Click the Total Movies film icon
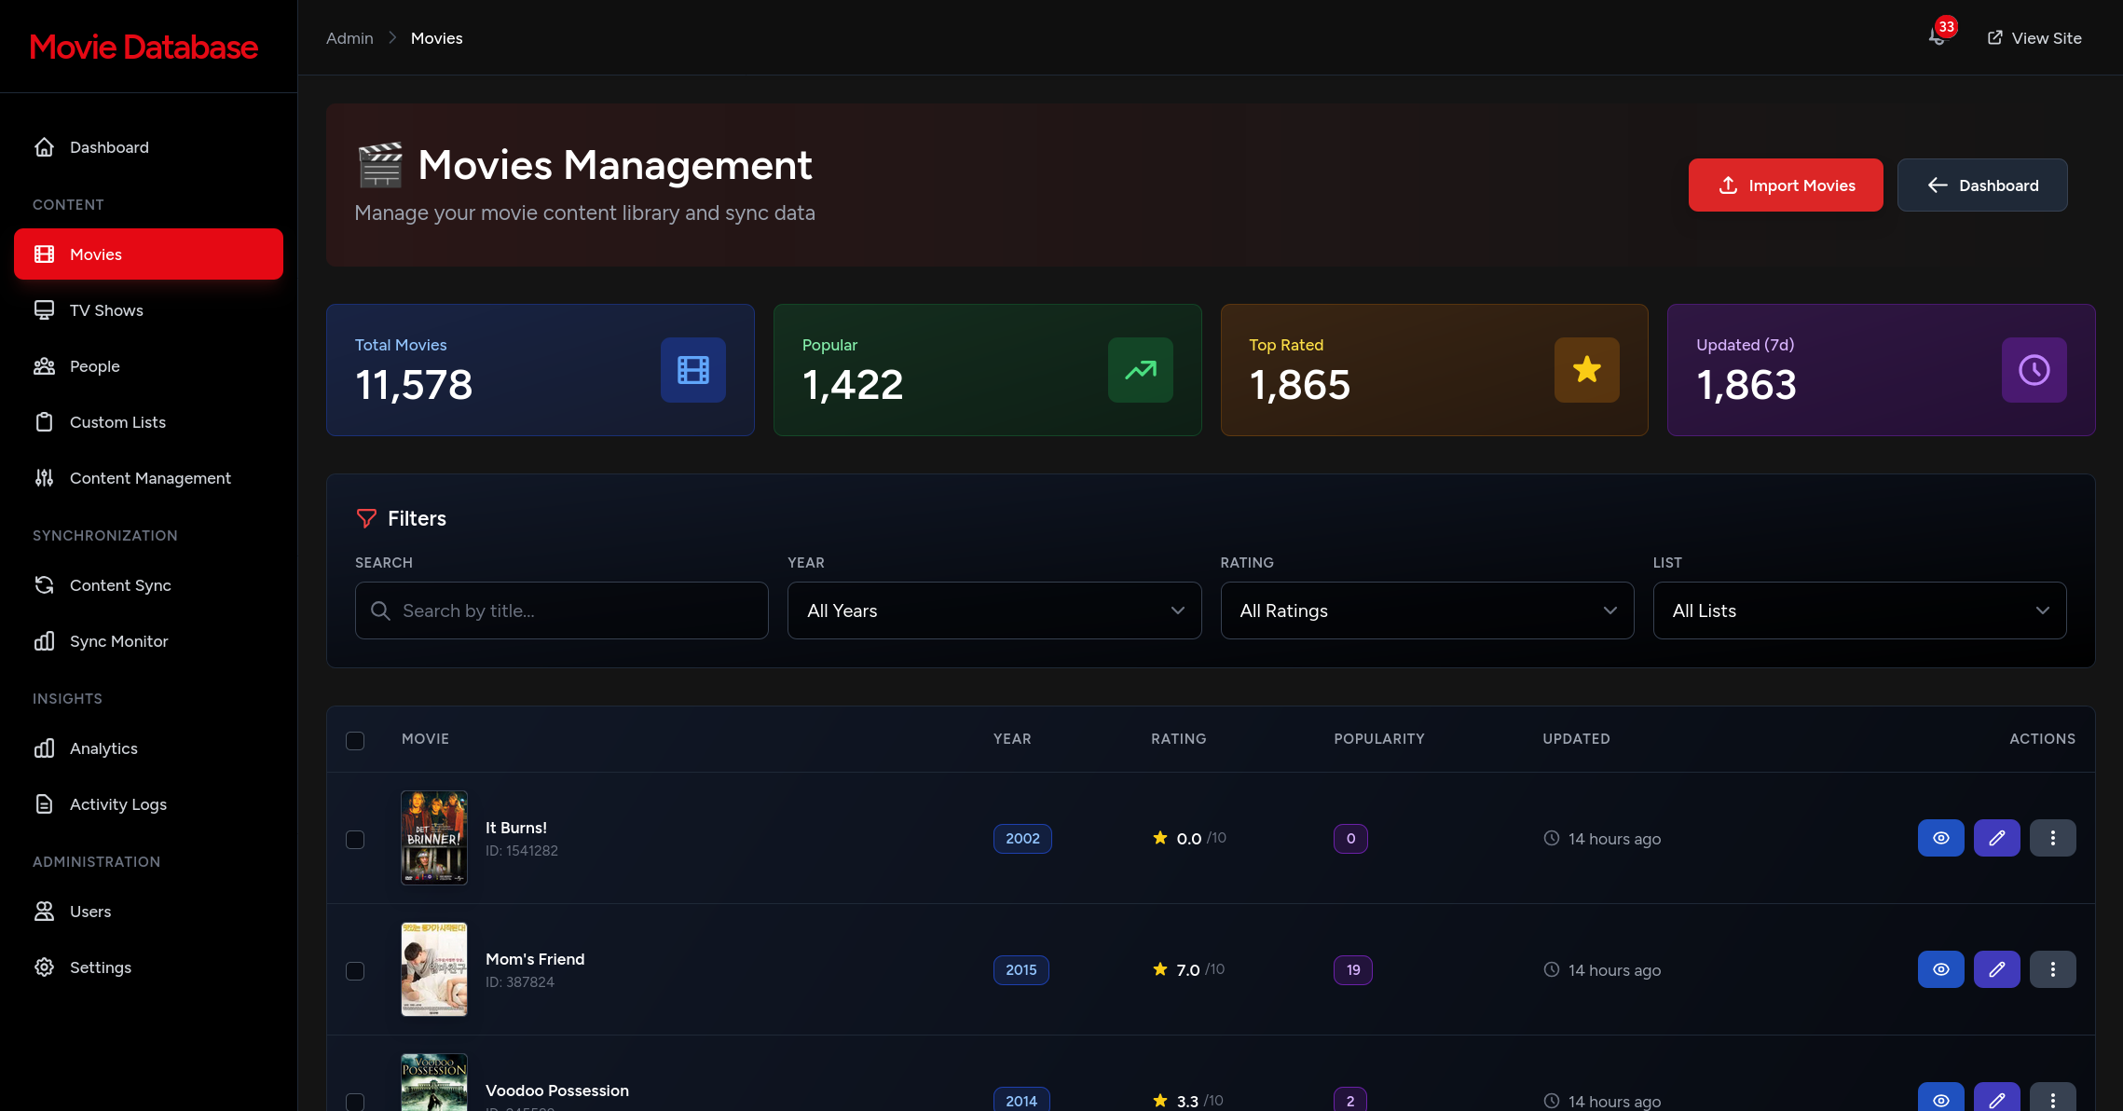The height and width of the screenshot is (1111, 2123). coord(692,370)
